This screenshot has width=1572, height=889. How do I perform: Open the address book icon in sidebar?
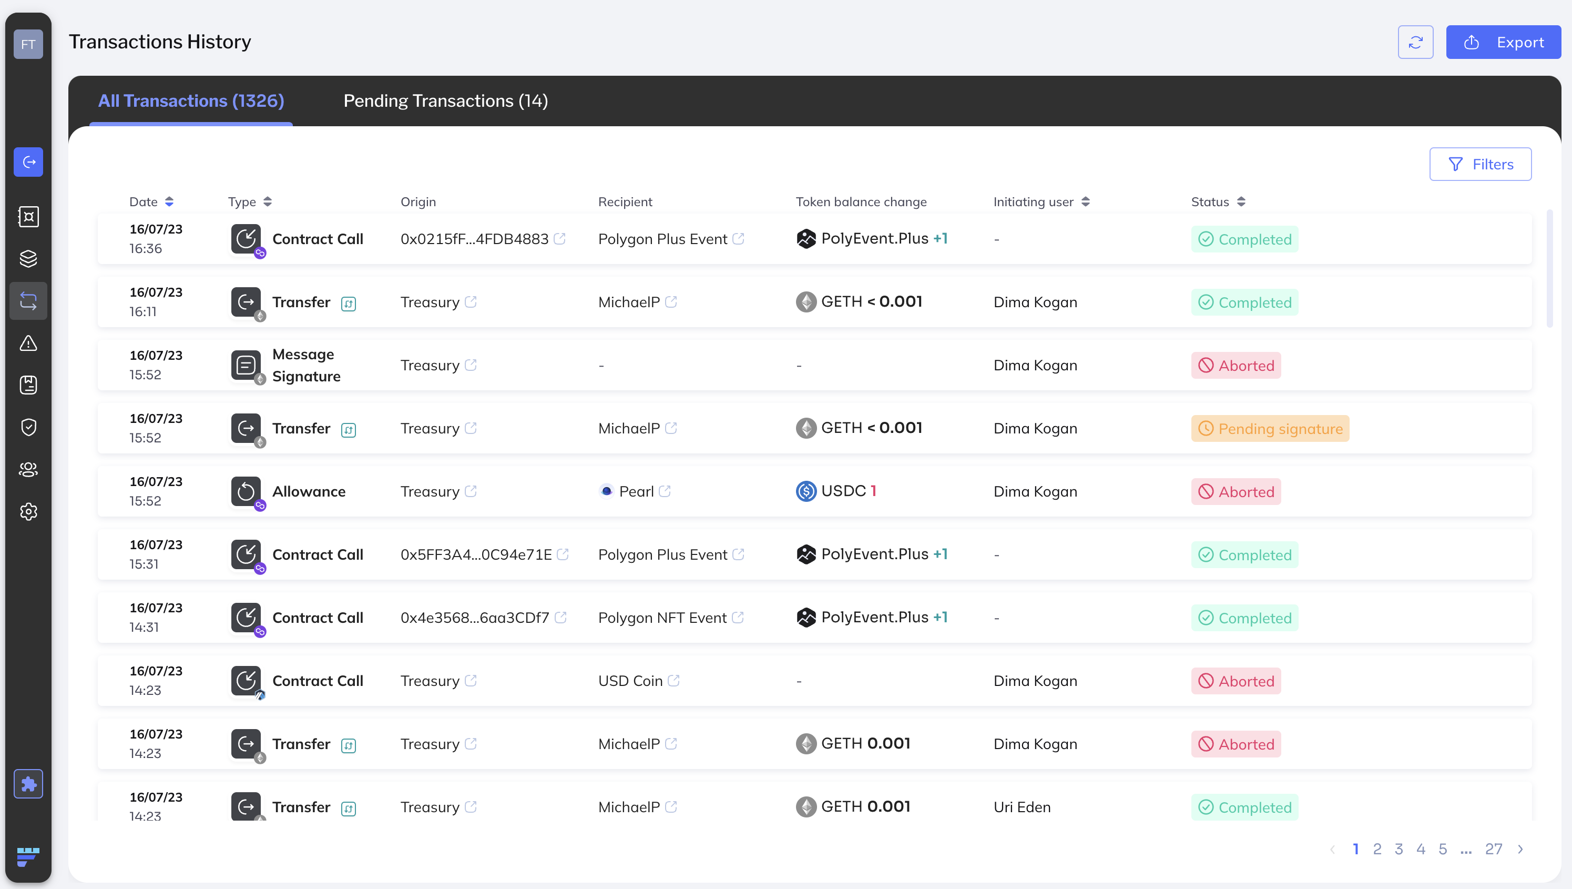click(28, 385)
